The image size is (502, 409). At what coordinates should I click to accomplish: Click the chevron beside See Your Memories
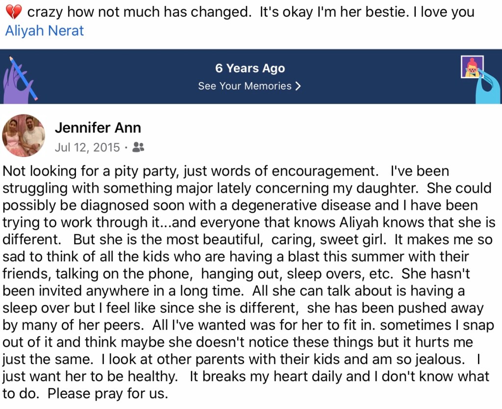pyautogui.click(x=298, y=86)
